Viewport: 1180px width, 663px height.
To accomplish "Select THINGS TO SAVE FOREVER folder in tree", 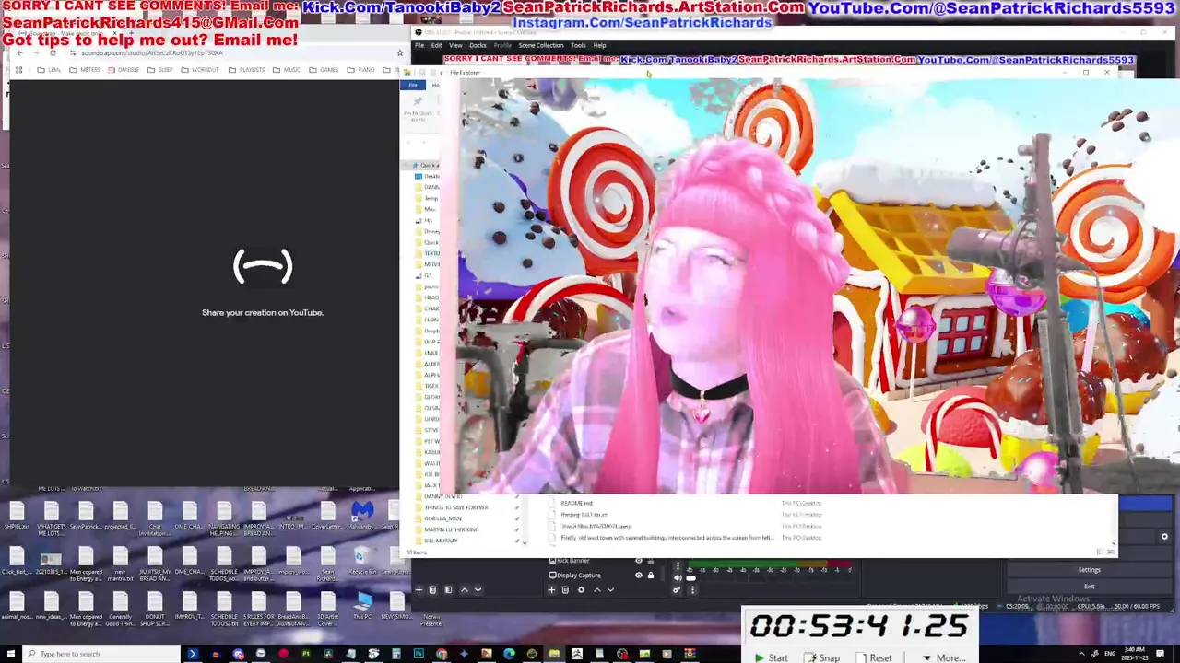I will pos(455,507).
